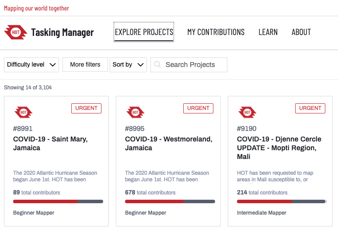Click the HOT Tasking Manager logo

coord(16,32)
